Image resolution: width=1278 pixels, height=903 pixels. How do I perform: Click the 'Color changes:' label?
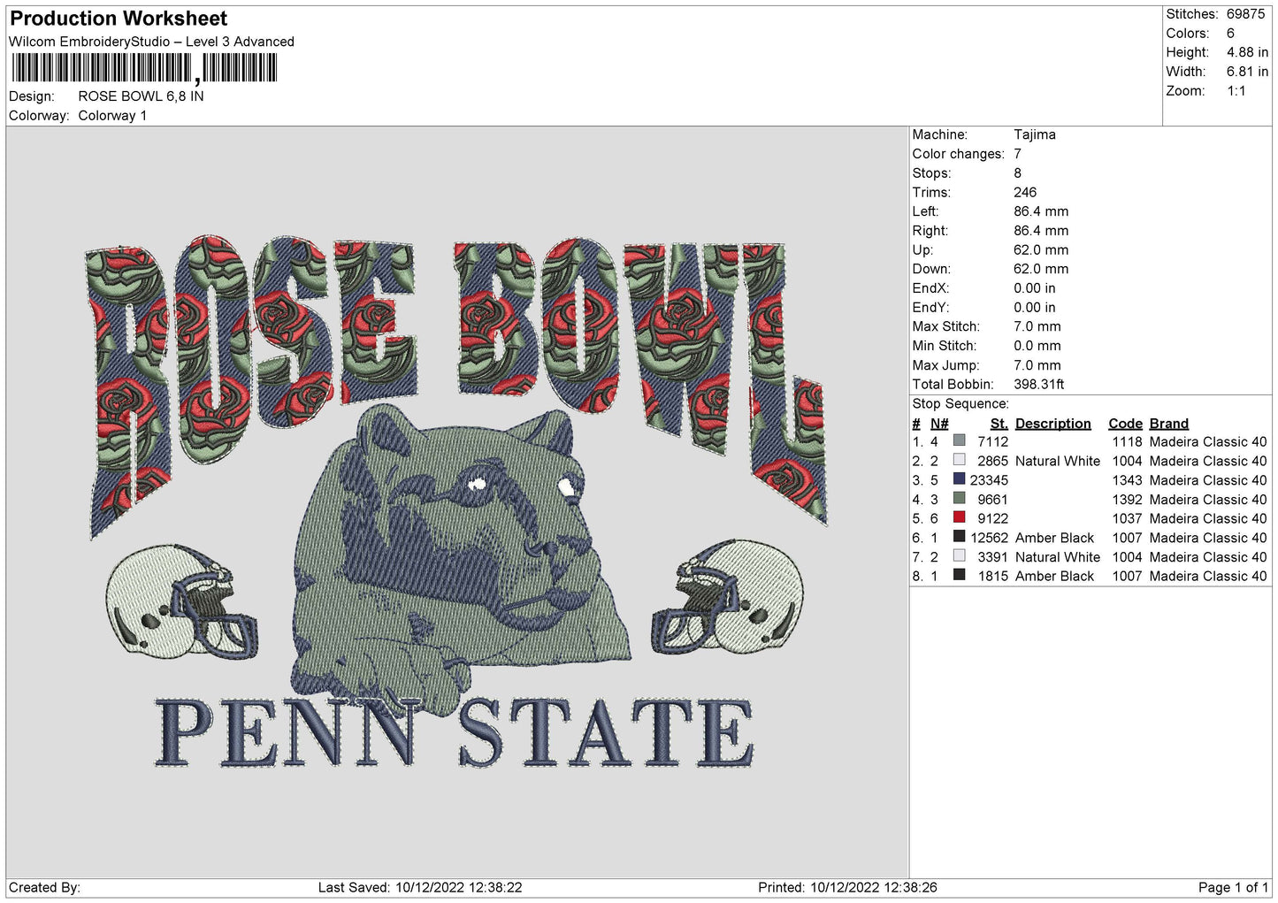958,154
